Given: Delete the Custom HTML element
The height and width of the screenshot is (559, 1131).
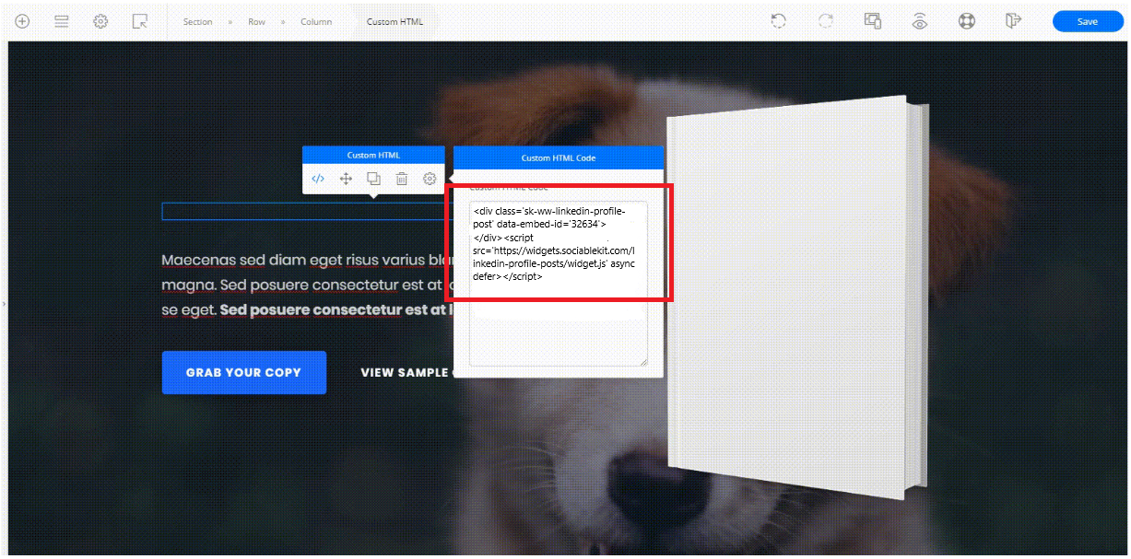Looking at the screenshot, I should click(402, 179).
